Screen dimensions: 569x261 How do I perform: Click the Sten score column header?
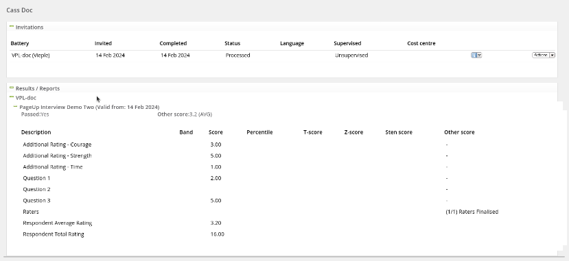click(399, 132)
